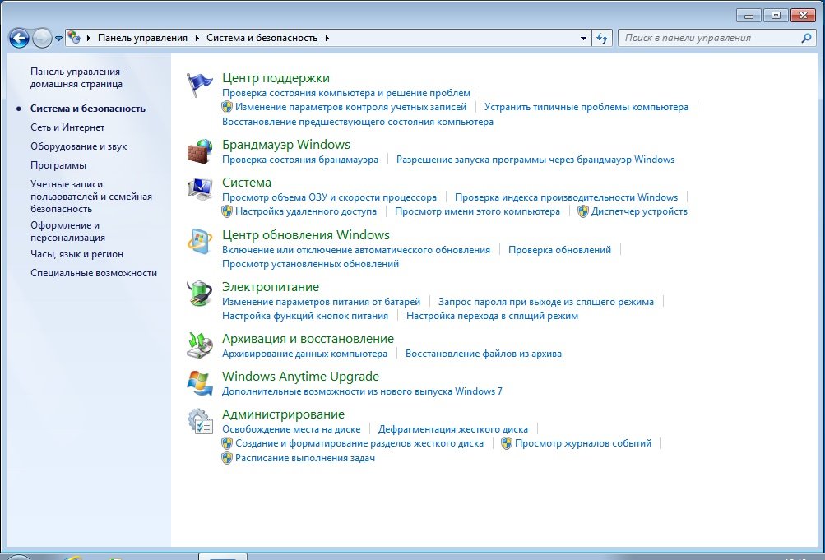
Task: Expand the chevron after Система и безопасность
Action: point(327,38)
